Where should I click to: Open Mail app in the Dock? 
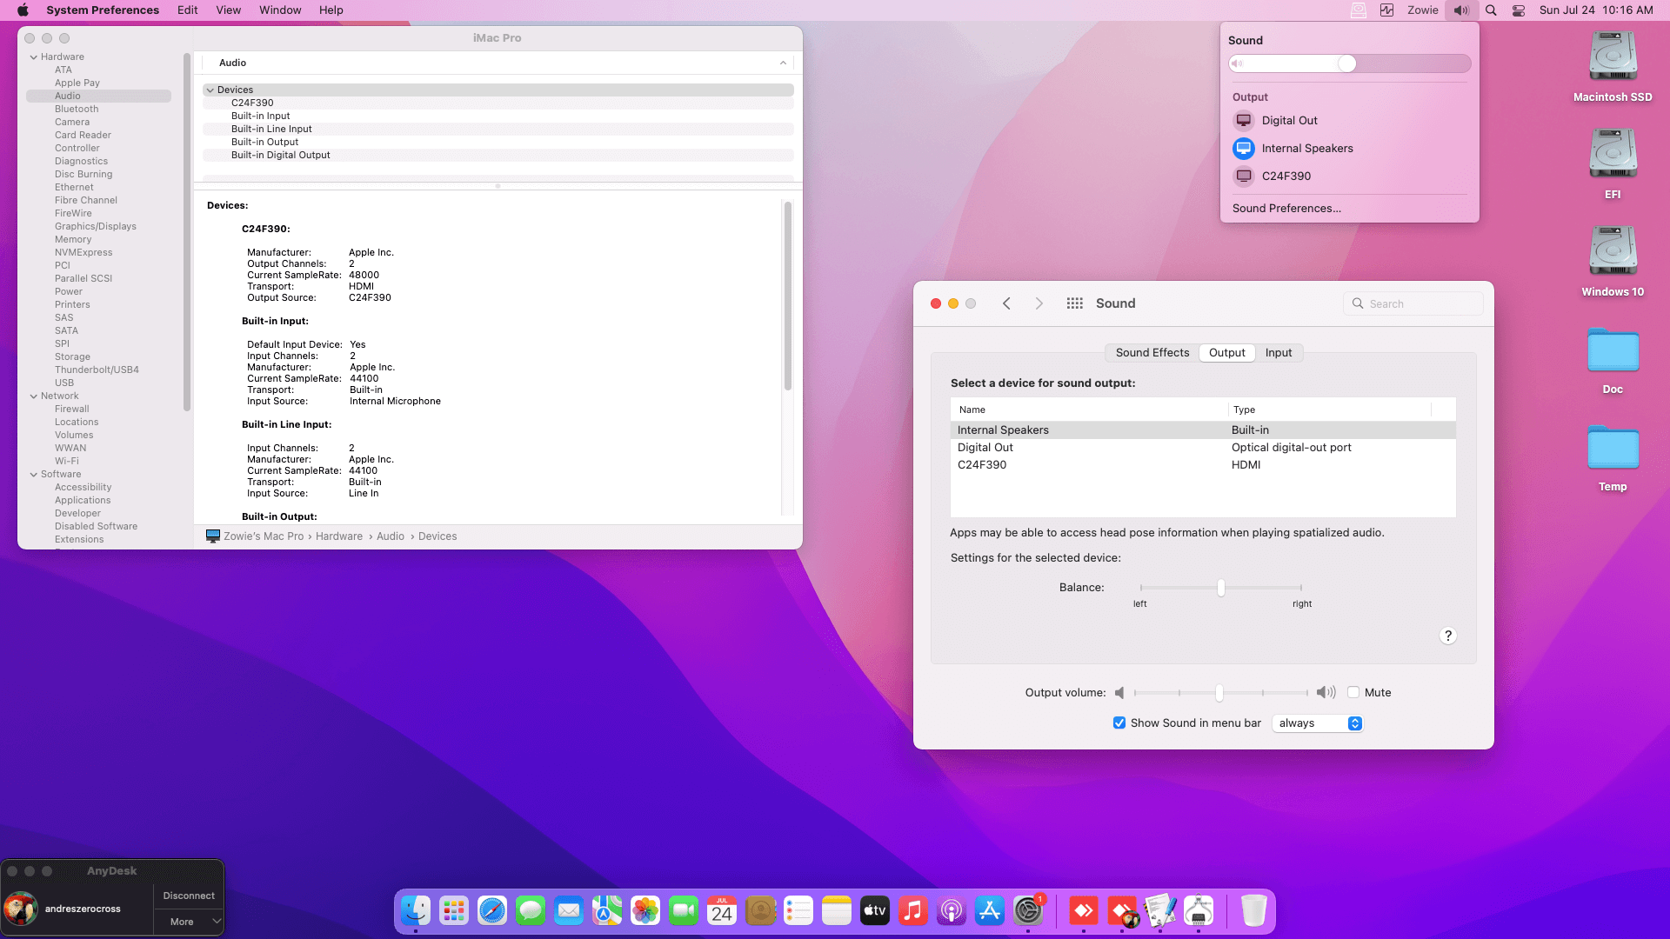tap(569, 910)
